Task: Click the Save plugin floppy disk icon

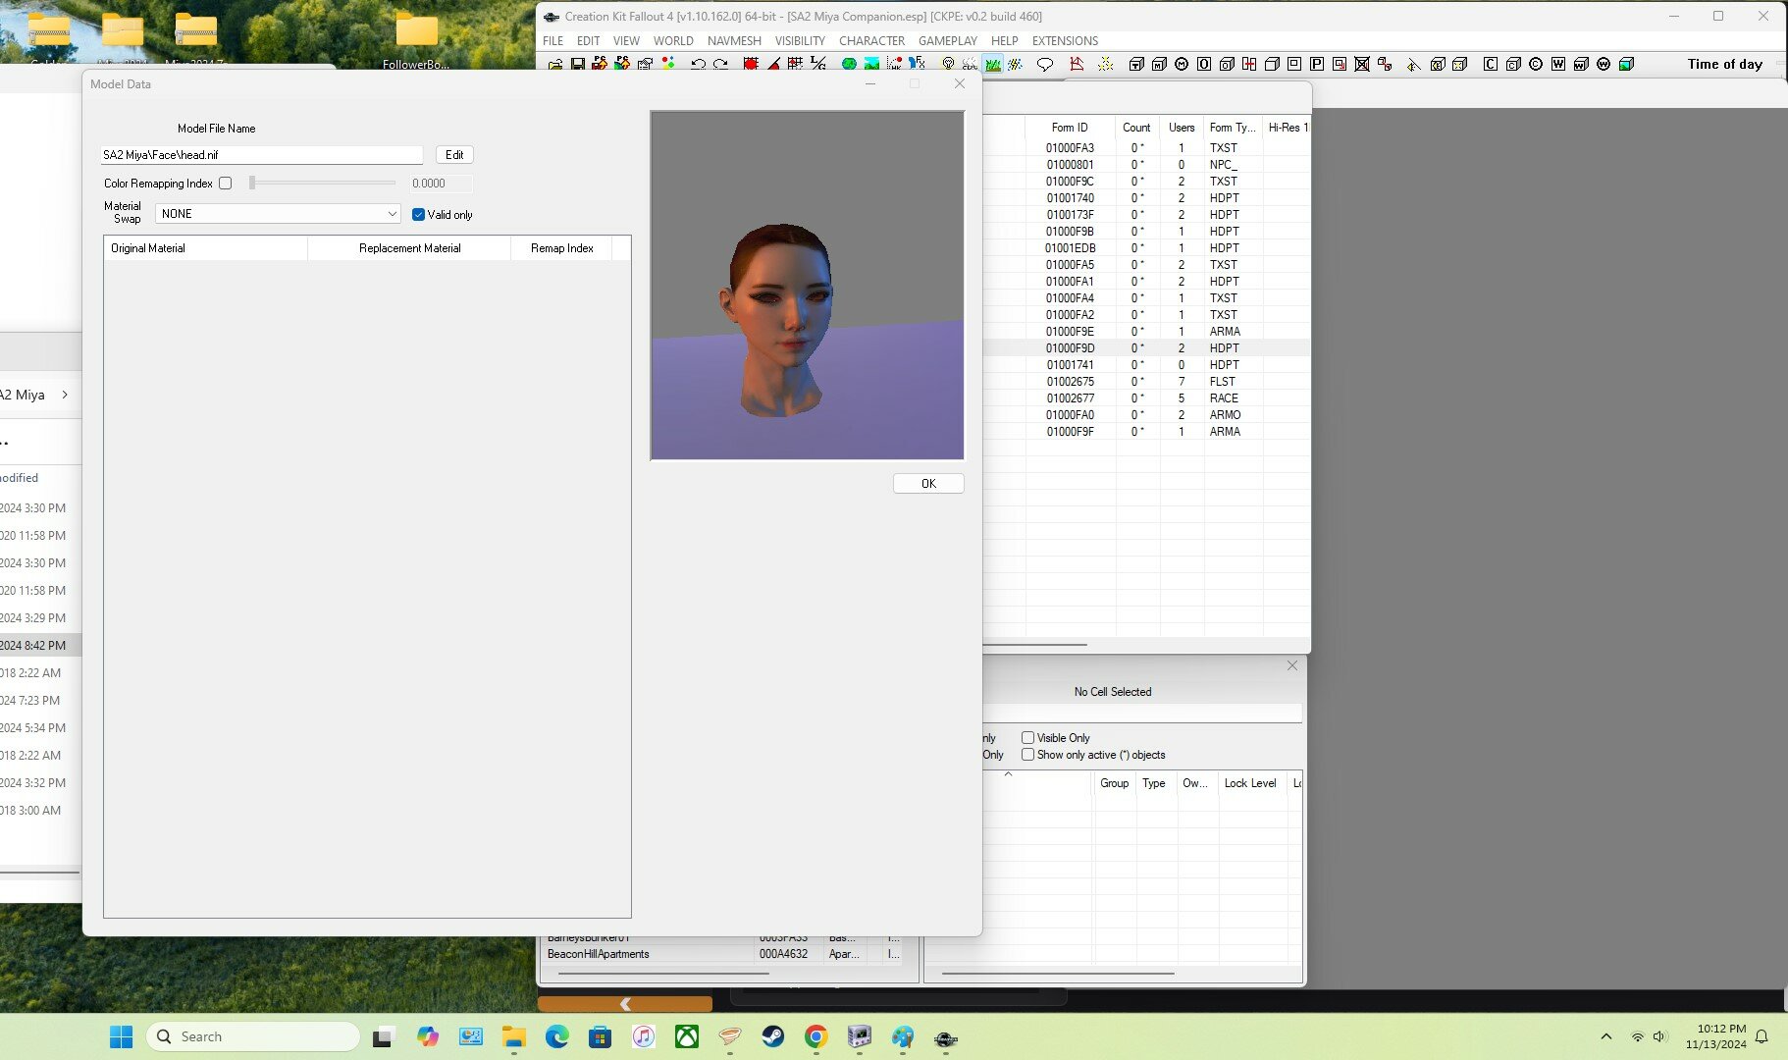Action: [577, 65]
